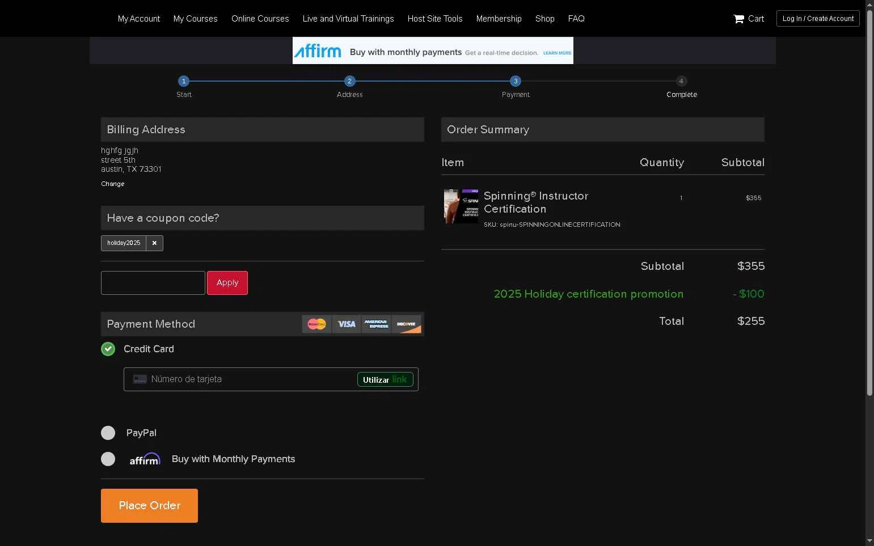The height and width of the screenshot is (546, 874).
Task: Open the Membership menu item
Action: tap(499, 19)
